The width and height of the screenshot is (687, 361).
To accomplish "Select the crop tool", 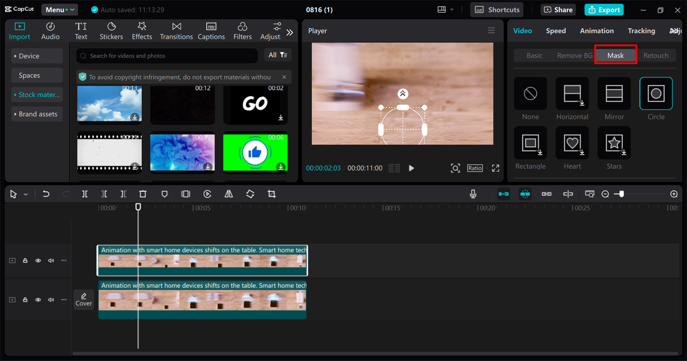I will tap(272, 194).
